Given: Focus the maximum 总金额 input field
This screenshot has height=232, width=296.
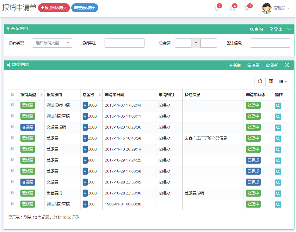Looking at the screenshot, I should click(x=209, y=43).
